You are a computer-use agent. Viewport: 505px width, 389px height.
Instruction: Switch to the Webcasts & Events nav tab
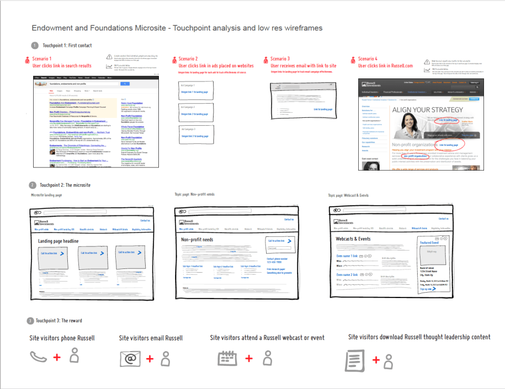pyautogui.click(x=419, y=228)
